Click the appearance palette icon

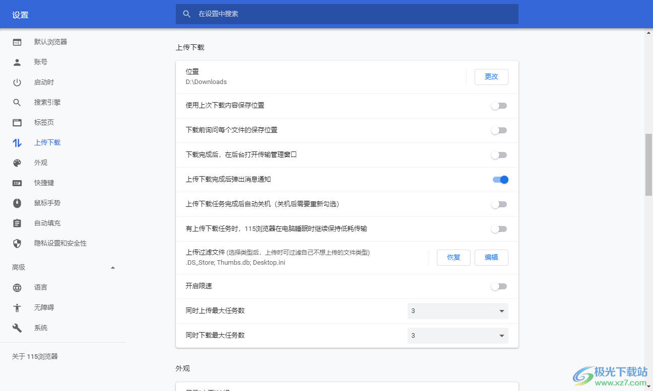tap(17, 163)
